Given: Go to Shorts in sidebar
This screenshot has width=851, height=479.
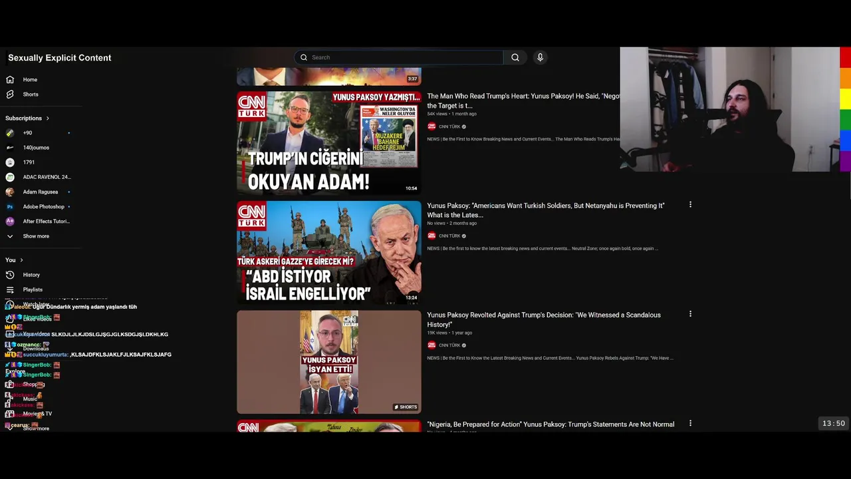Looking at the screenshot, I should [x=31, y=94].
